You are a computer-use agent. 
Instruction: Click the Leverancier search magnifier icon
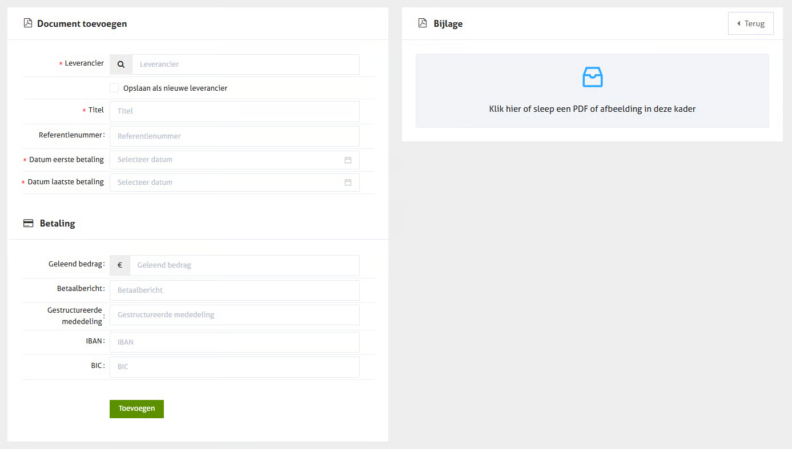tap(121, 64)
